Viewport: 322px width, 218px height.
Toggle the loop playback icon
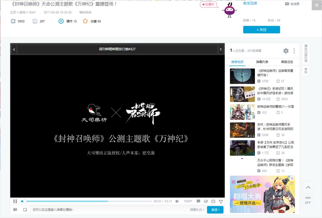click(x=206, y=201)
